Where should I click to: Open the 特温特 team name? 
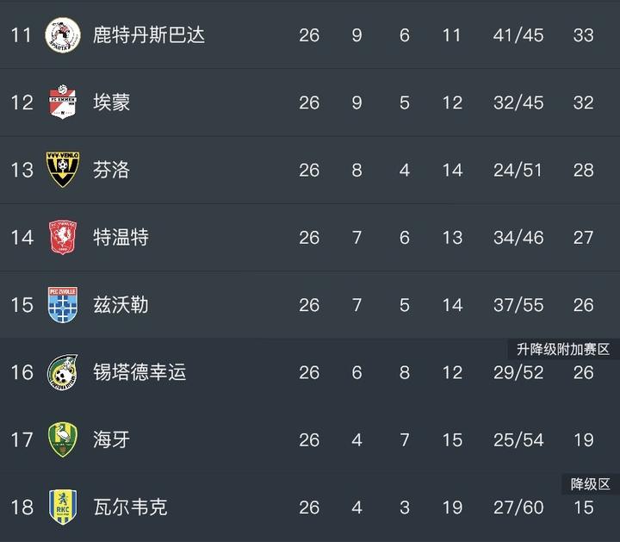121,237
